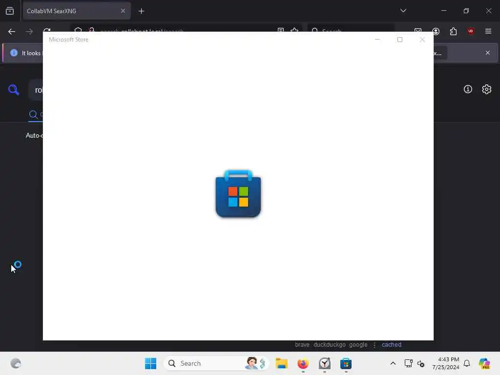The image size is (500, 375).
Task: Click the taskbar Search box
Action: [x=216, y=363]
